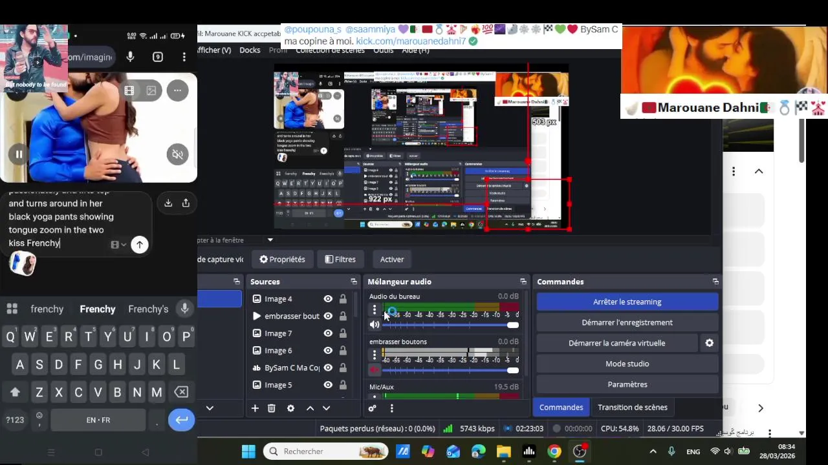Unmute the phone video sound
The height and width of the screenshot is (465, 828).
pos(177,154)
